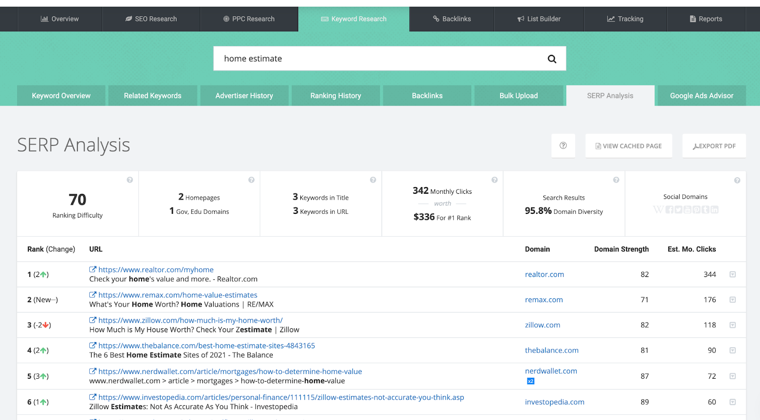Open external link icon for zillow.com URL

tap(93, 320)
